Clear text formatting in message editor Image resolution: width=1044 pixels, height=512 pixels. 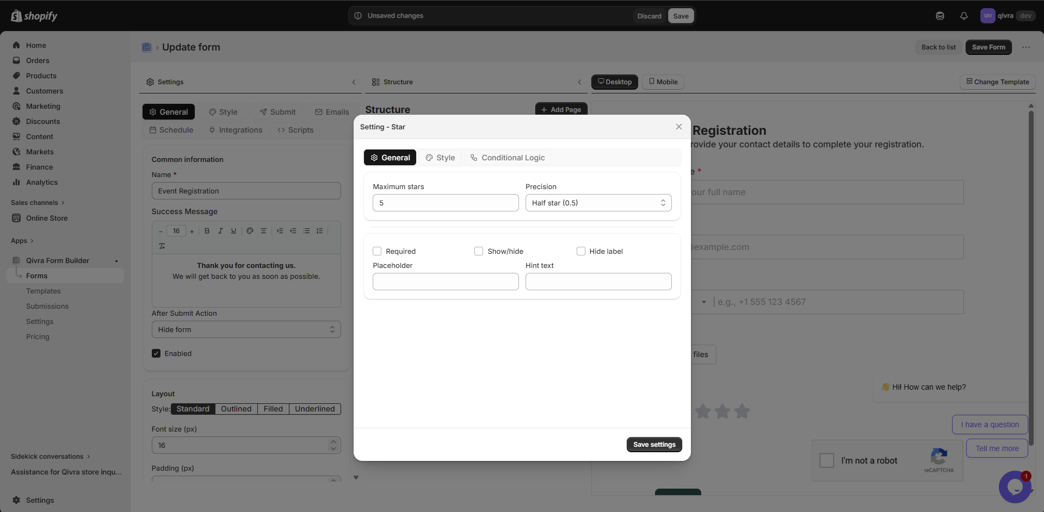[x=162, y=246]
